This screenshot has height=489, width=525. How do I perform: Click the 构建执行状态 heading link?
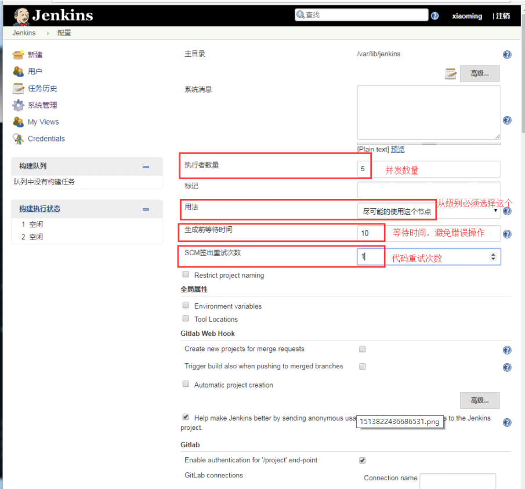click(x=39, y=209)
